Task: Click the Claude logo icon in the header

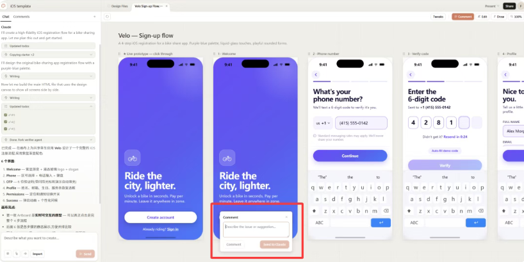Action: click(x=4, y=6)
